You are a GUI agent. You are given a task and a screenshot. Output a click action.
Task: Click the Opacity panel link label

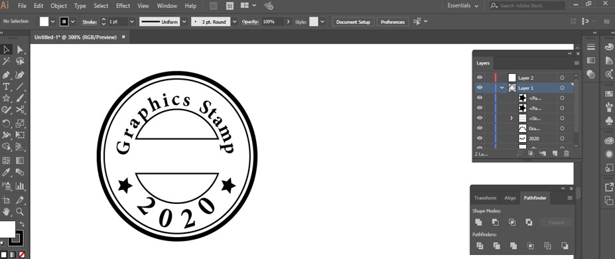(250, 22)
